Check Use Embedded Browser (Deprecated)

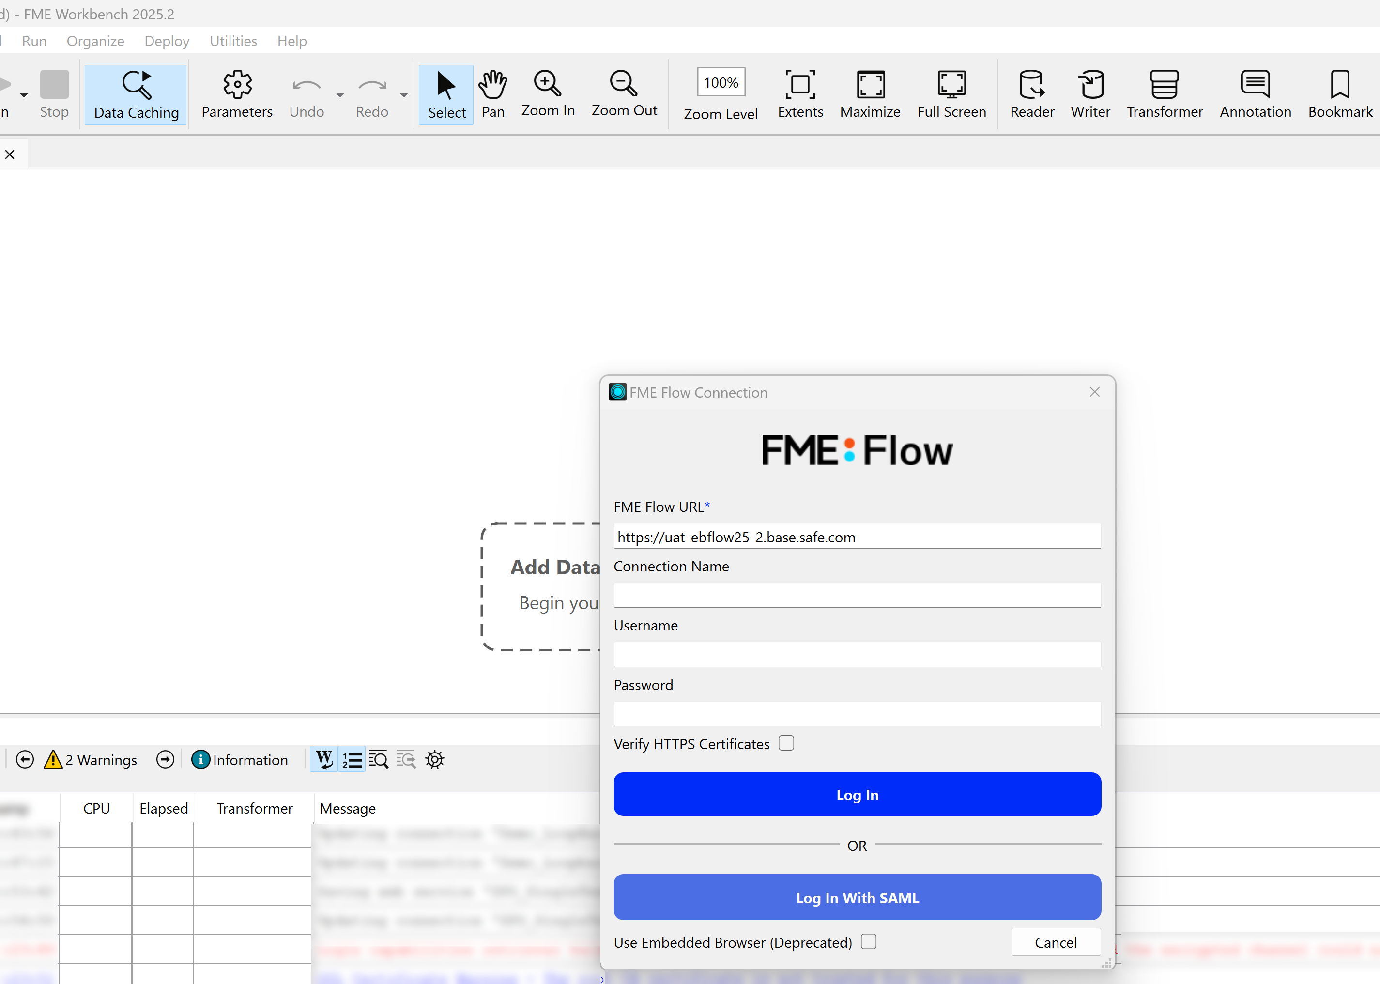[x=869, y=941]
